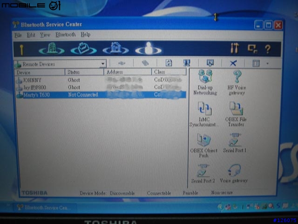Select the house profile icon

point(115,49)
